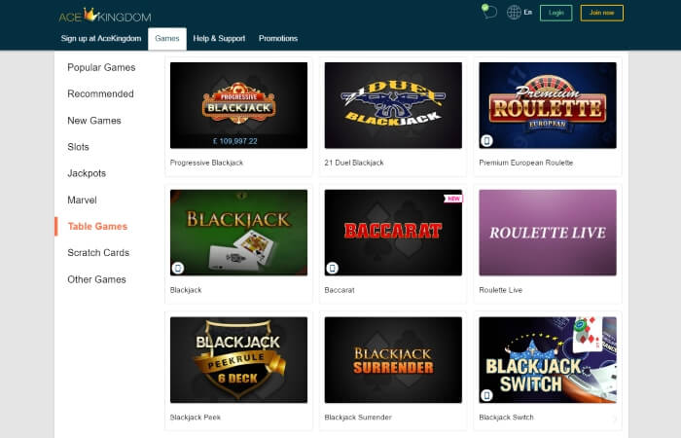Click the AceKingdom crown logo
The image size is (681, 438).
(105, 16)
